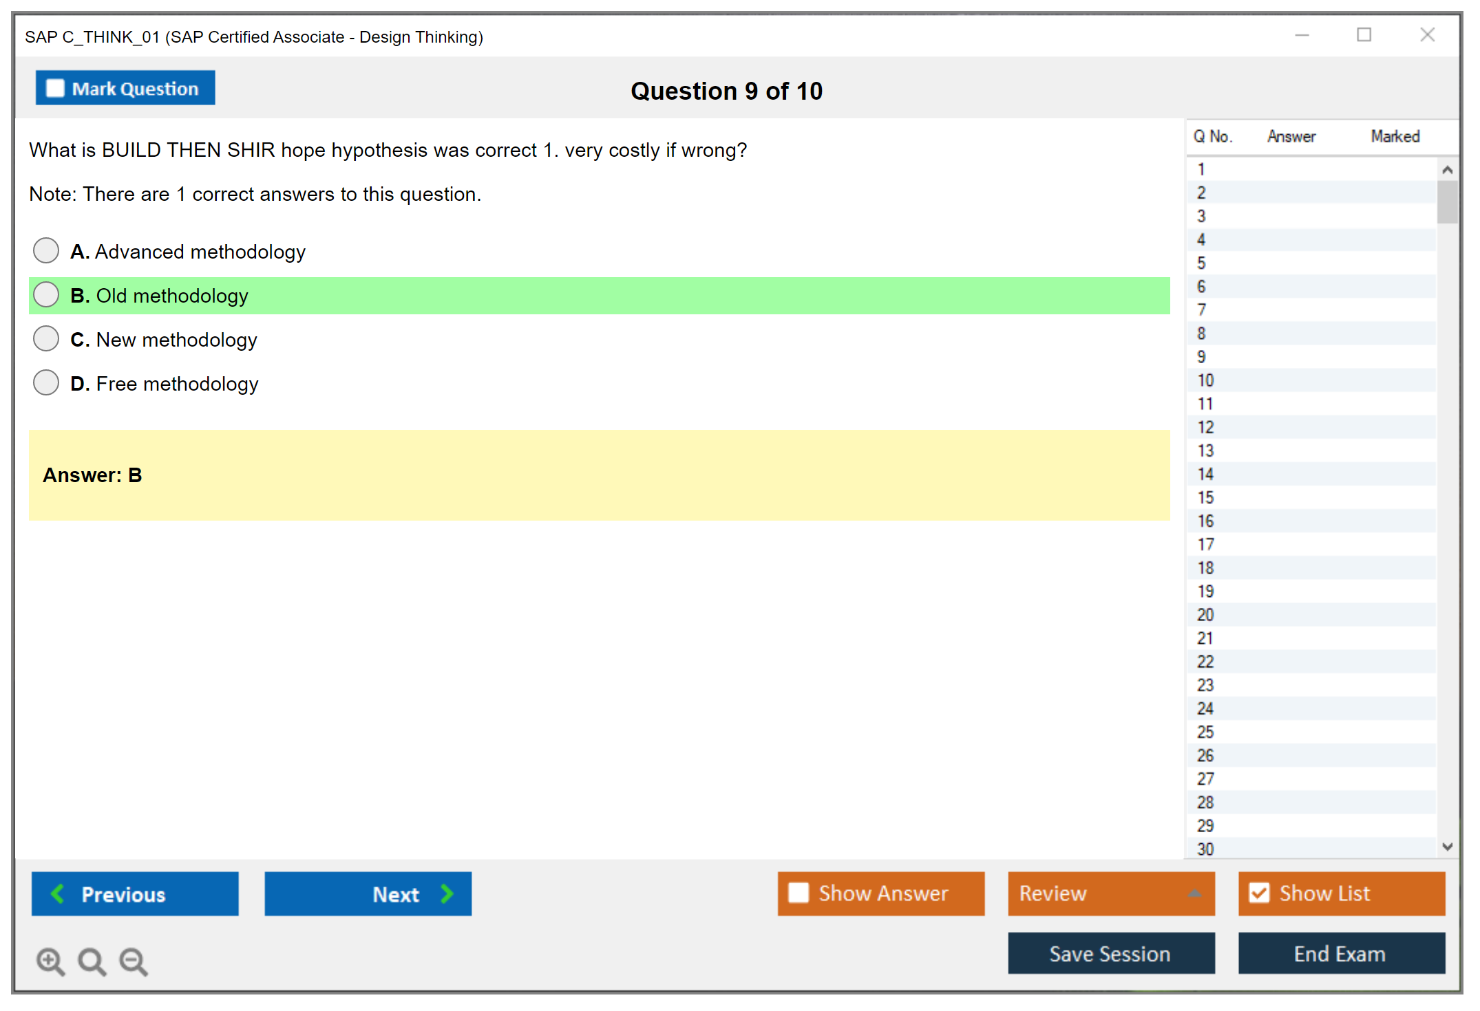Choose option C New methodology

46,338
